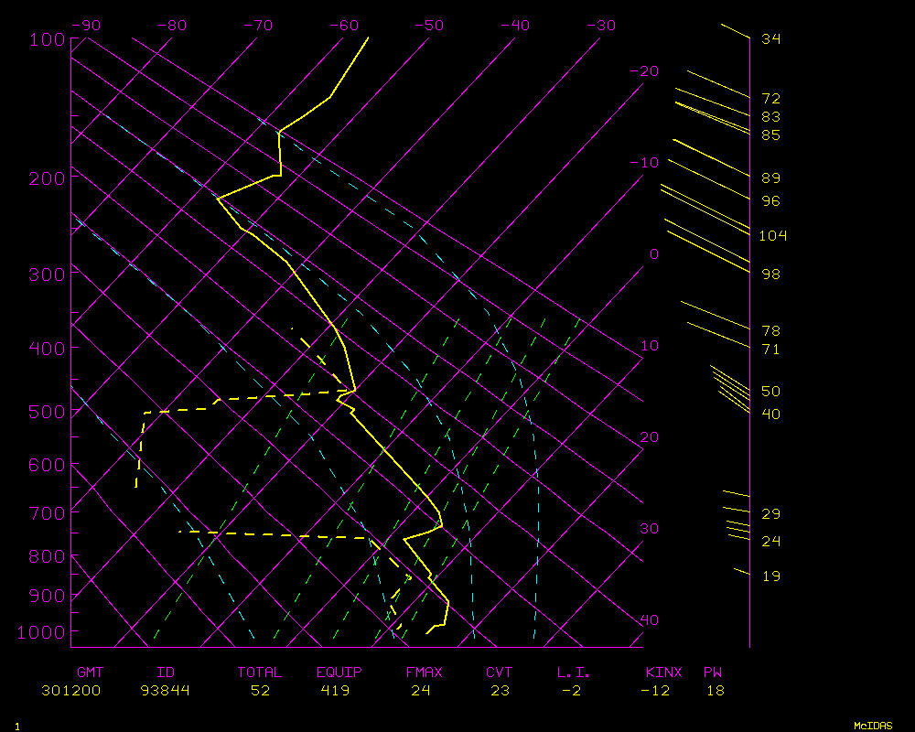Select the CVT value 23
The image size is (915, 732).
500,691
